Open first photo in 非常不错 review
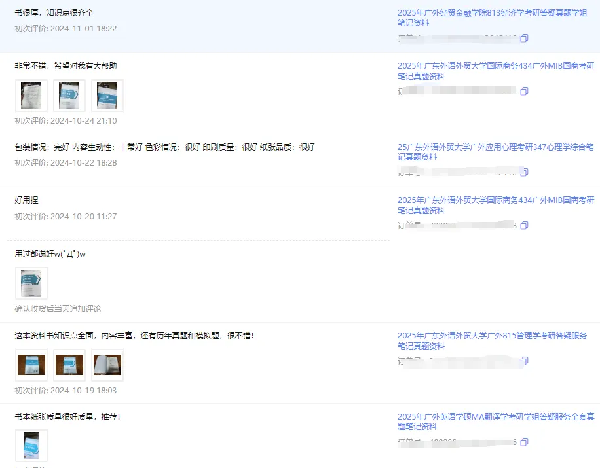 coord(31,95)
